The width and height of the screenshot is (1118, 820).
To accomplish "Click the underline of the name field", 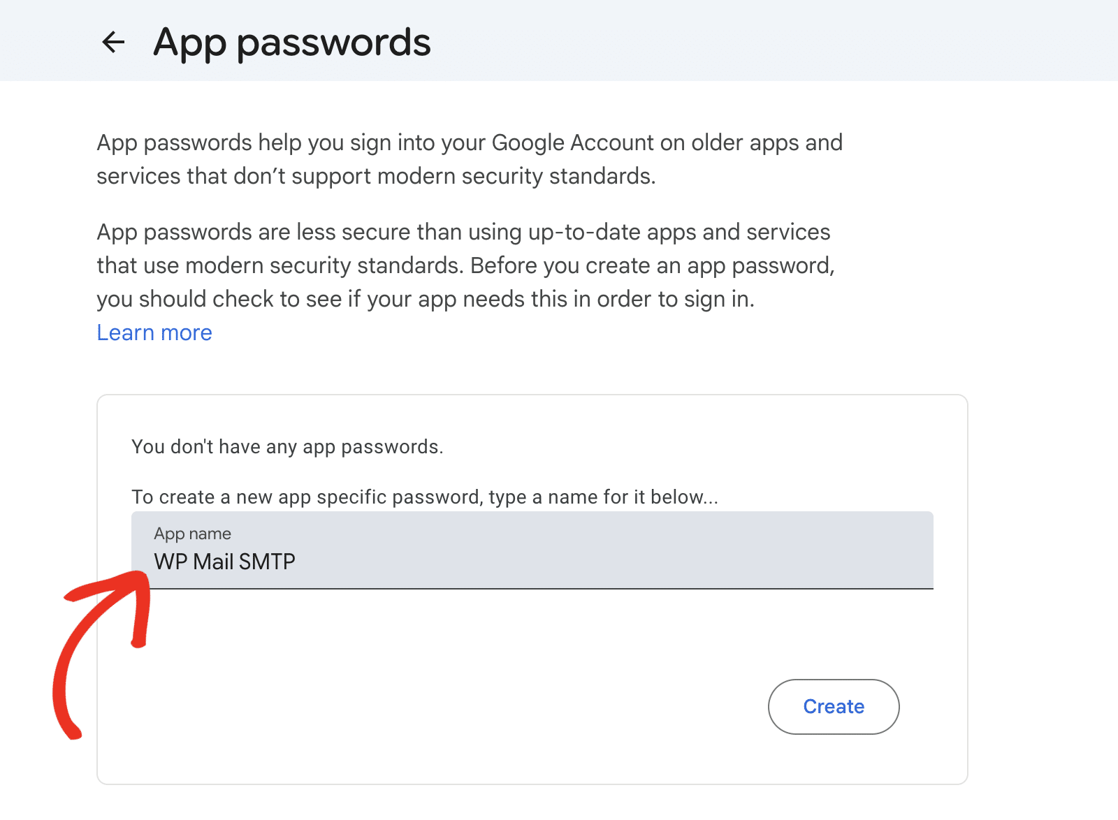I will [x=531, y=590].
